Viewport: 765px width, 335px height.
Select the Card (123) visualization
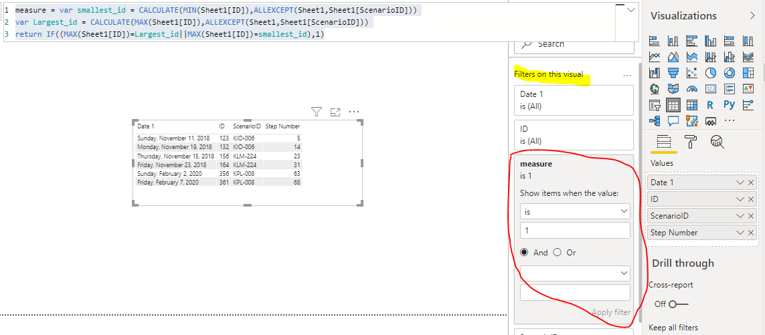[x=711, y=89]
